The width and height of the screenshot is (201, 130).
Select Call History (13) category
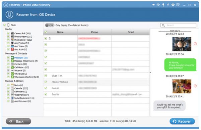click(21, 68)
